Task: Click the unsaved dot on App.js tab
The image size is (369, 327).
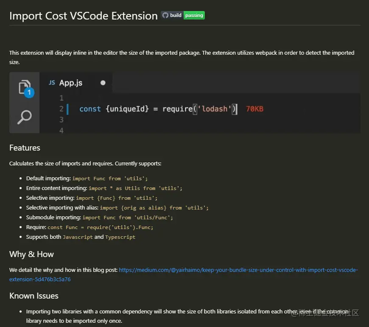Action: (x=103, y=83)
